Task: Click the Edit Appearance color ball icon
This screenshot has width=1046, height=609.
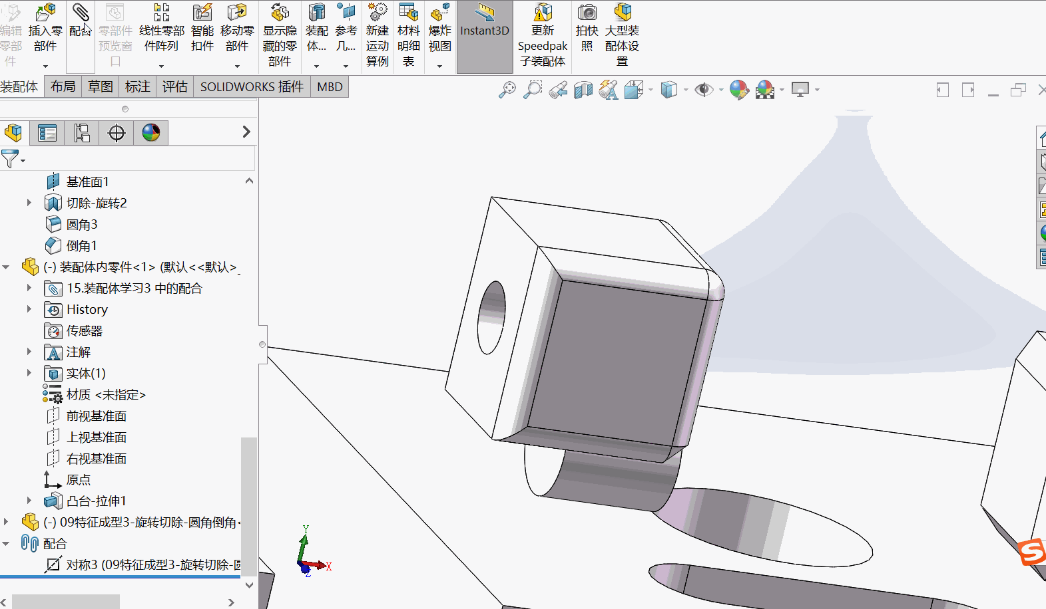Action: pyautogui.click(x=739, y=90)
